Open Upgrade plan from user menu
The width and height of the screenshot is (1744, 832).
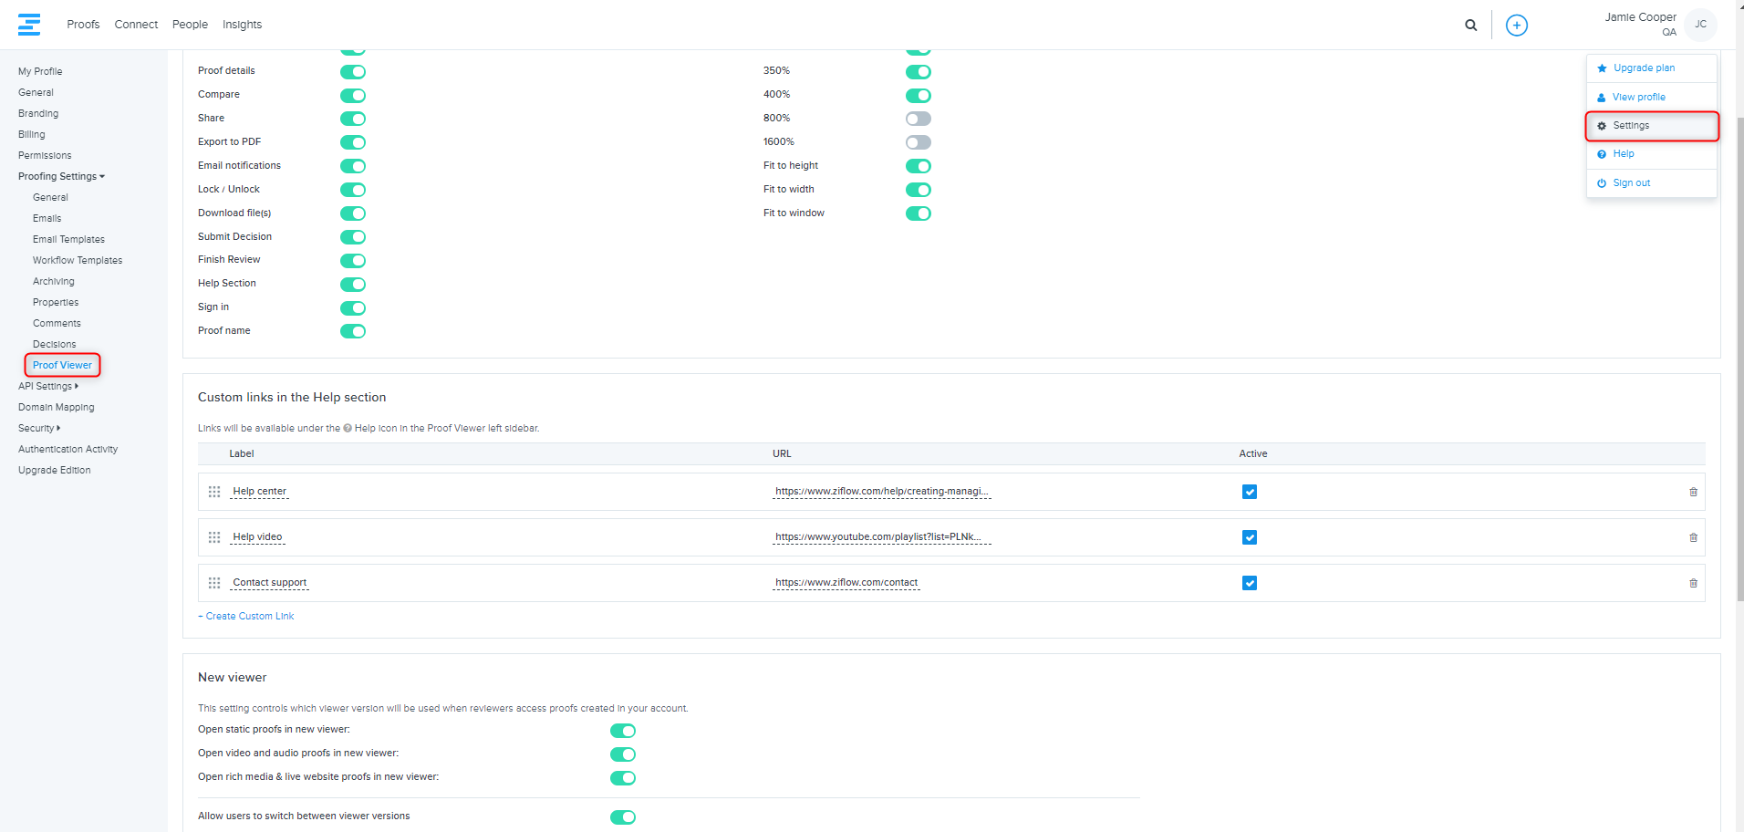click(1643, 68)
